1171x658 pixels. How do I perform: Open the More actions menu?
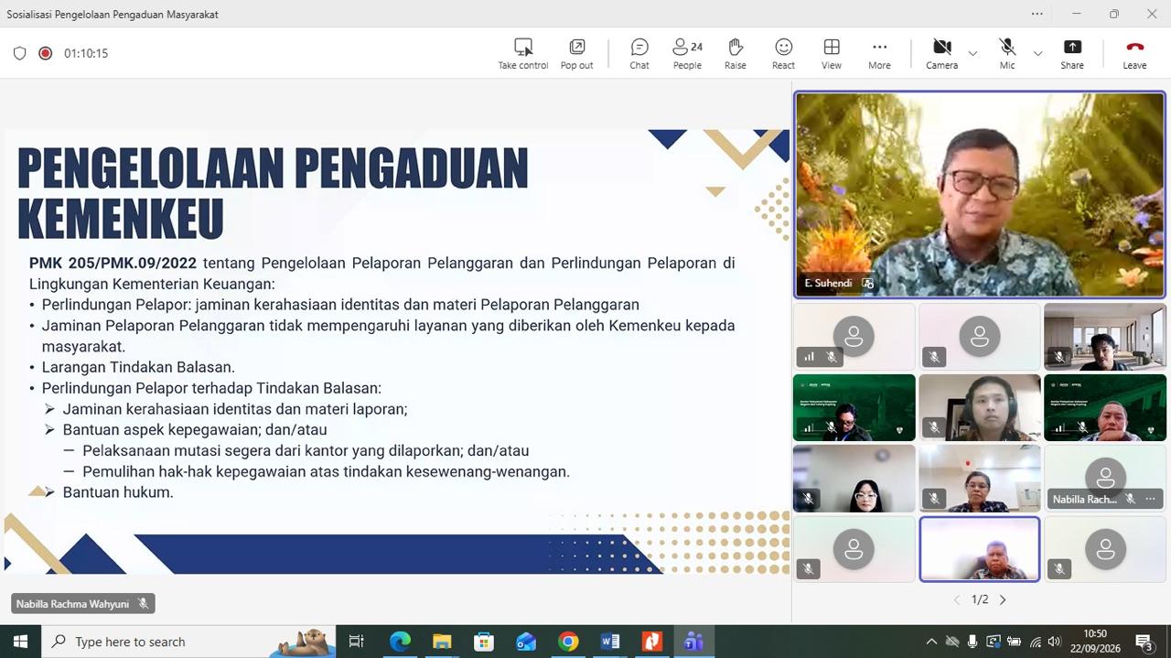click(879, 53)
